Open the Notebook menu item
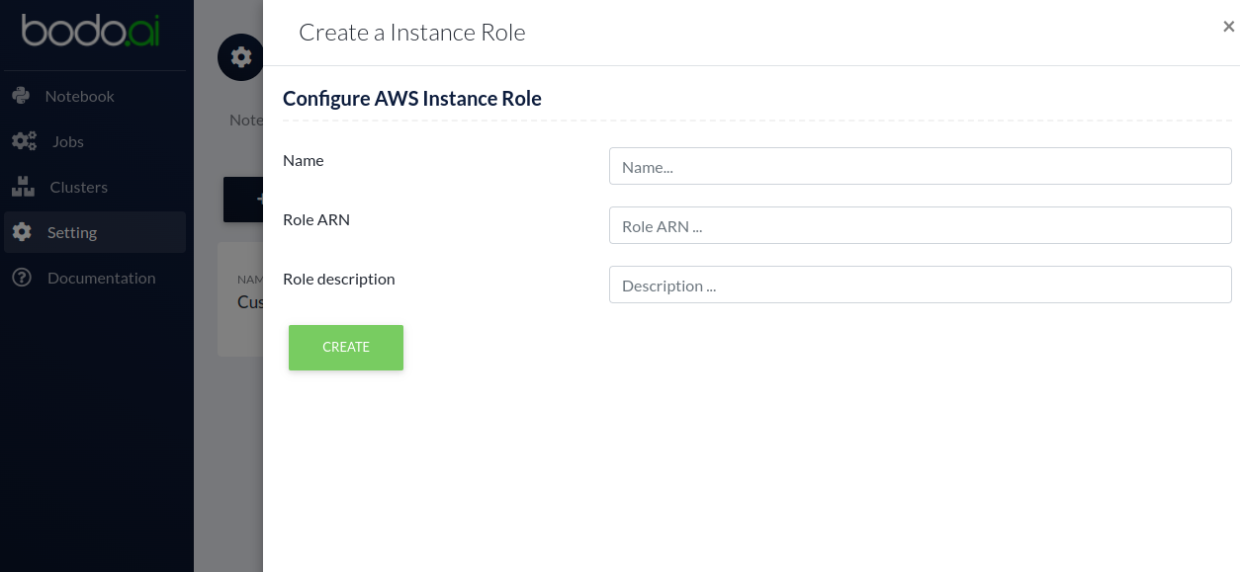The height and width of the screenshot is (572, 1240). [x=95, y=96]
